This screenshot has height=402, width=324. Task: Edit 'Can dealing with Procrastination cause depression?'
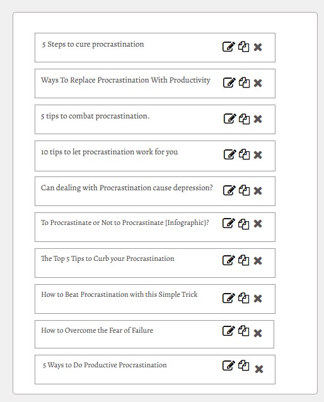(x=229, y=190)
